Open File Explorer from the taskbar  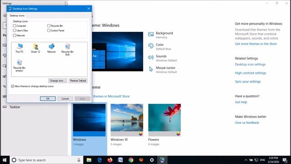(x=89, y=160)
